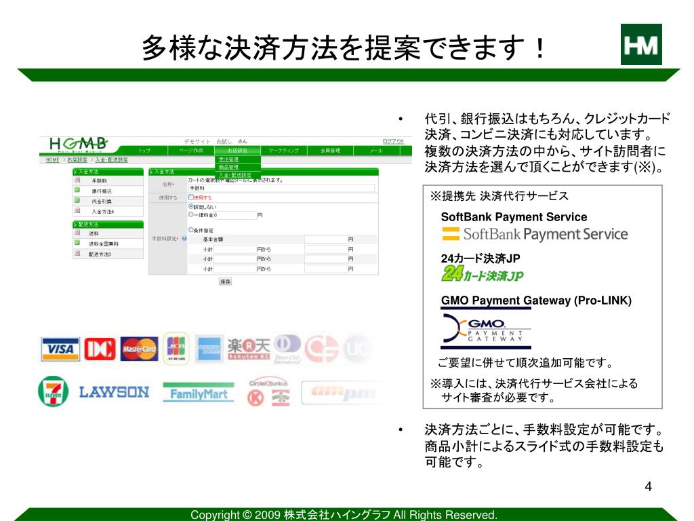Click the page number 4

(648, 486)
